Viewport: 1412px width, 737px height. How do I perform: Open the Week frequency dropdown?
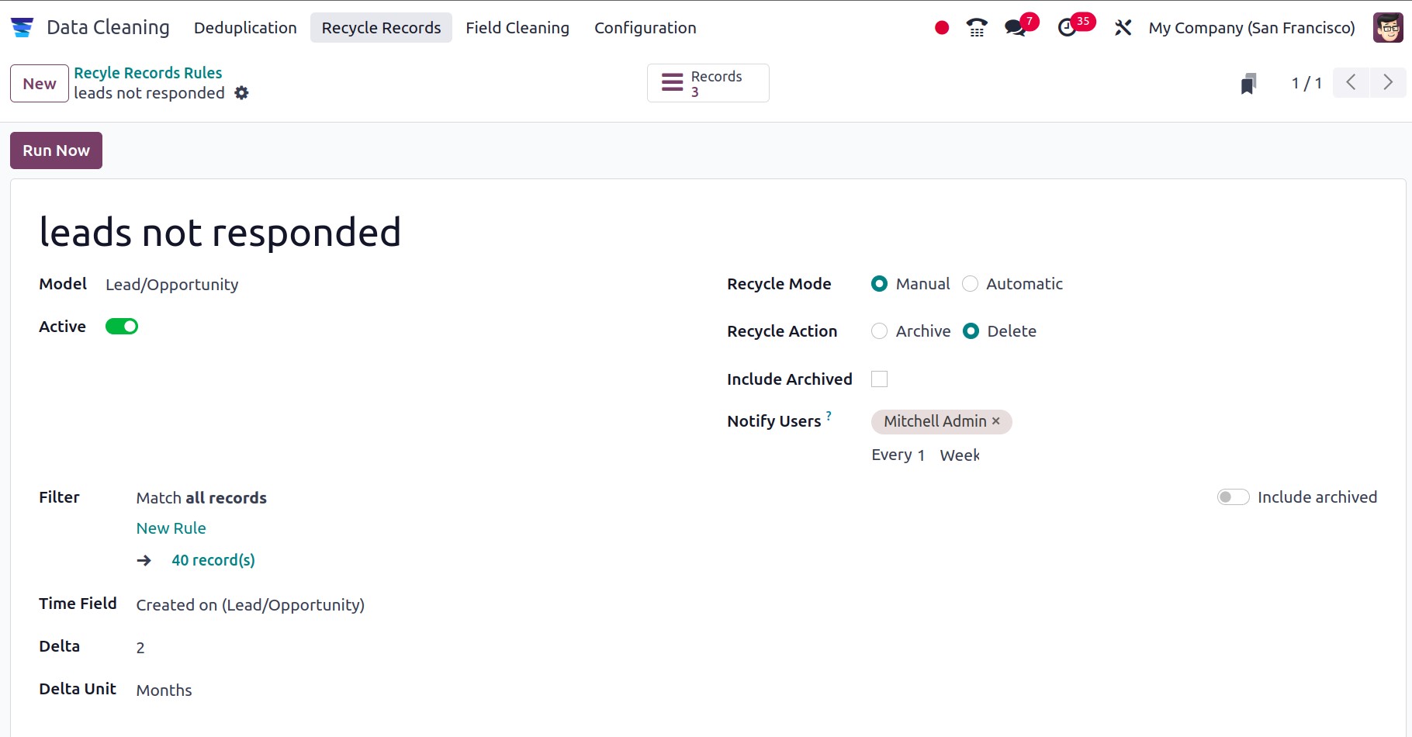coord(959,455)
